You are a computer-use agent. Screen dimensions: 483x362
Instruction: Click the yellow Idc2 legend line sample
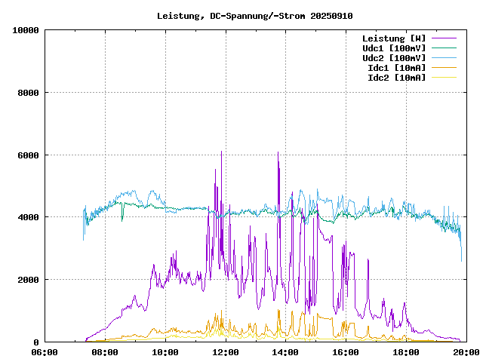(x=445, y=78)
